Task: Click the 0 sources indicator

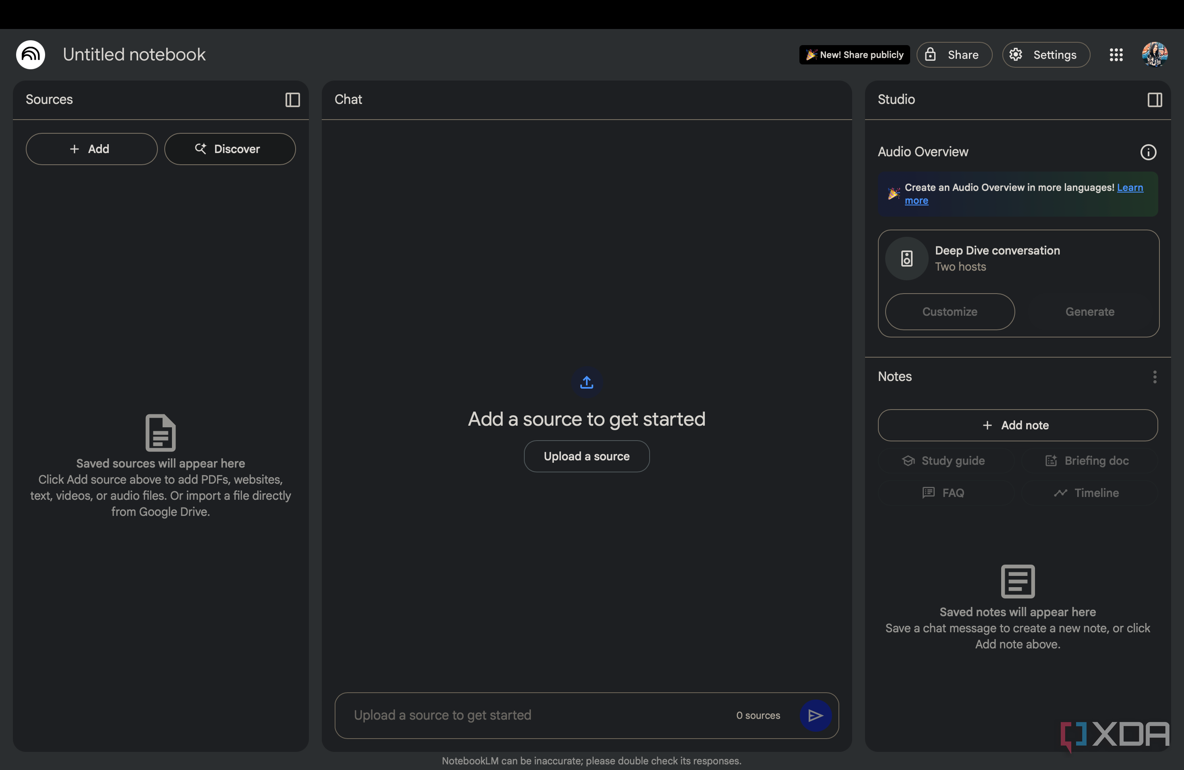Action: [x=758, y=715]
